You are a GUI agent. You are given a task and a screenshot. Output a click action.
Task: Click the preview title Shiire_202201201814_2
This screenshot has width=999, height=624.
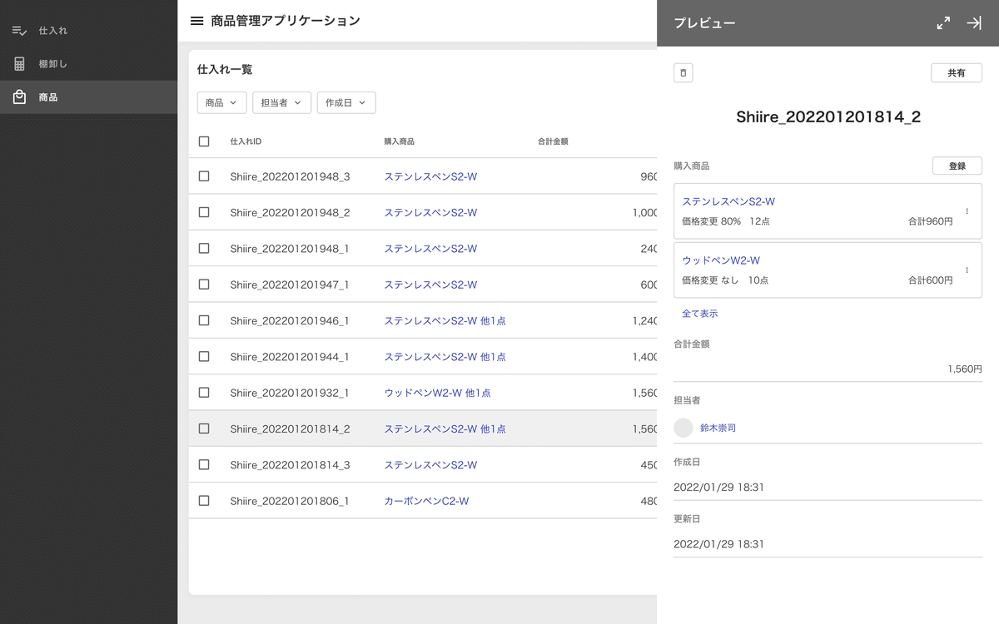coord(828,117)
